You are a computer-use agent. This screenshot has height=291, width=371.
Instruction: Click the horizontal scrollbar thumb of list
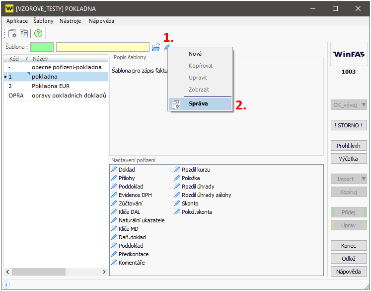coord(39,272)
